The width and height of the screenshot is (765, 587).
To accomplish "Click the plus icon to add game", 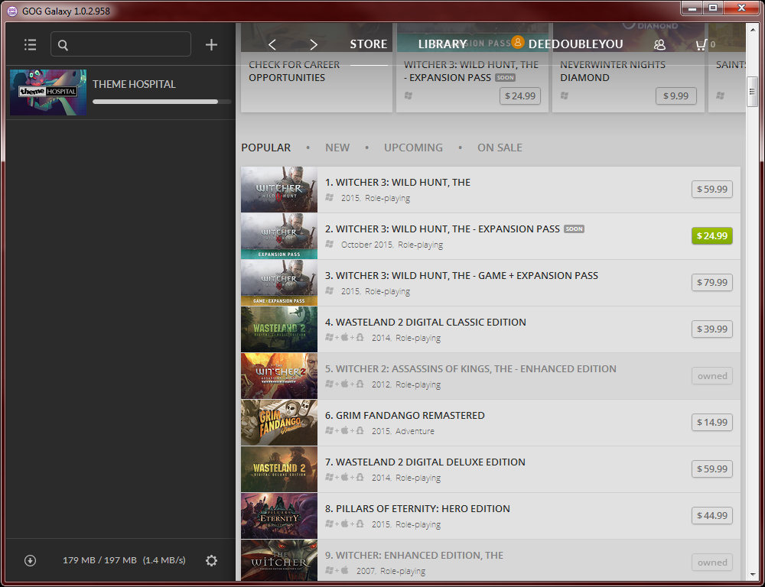I will (x=211, y=45).
